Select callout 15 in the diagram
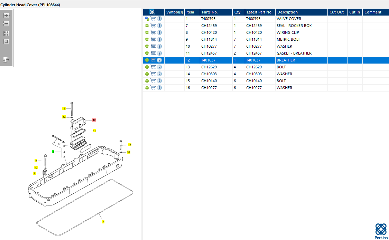This screenshot has width=389, height=240. pyautogui.click(x=130, y=145)
